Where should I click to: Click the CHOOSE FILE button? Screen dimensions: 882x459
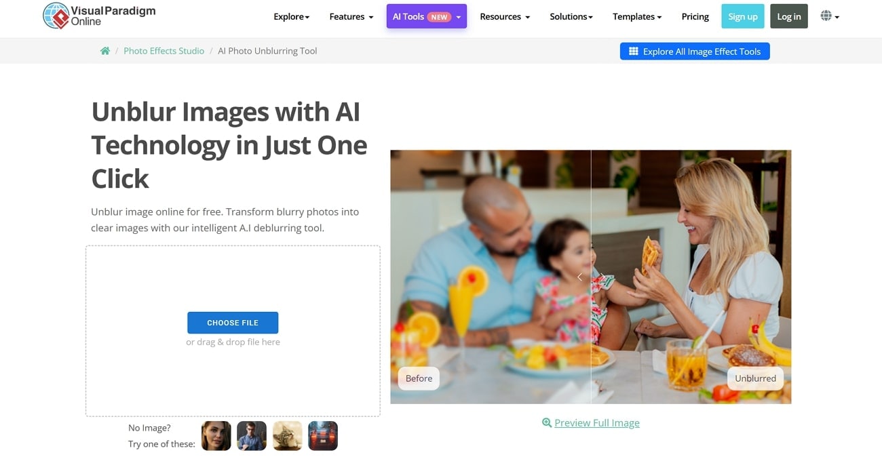coord(233,323)
